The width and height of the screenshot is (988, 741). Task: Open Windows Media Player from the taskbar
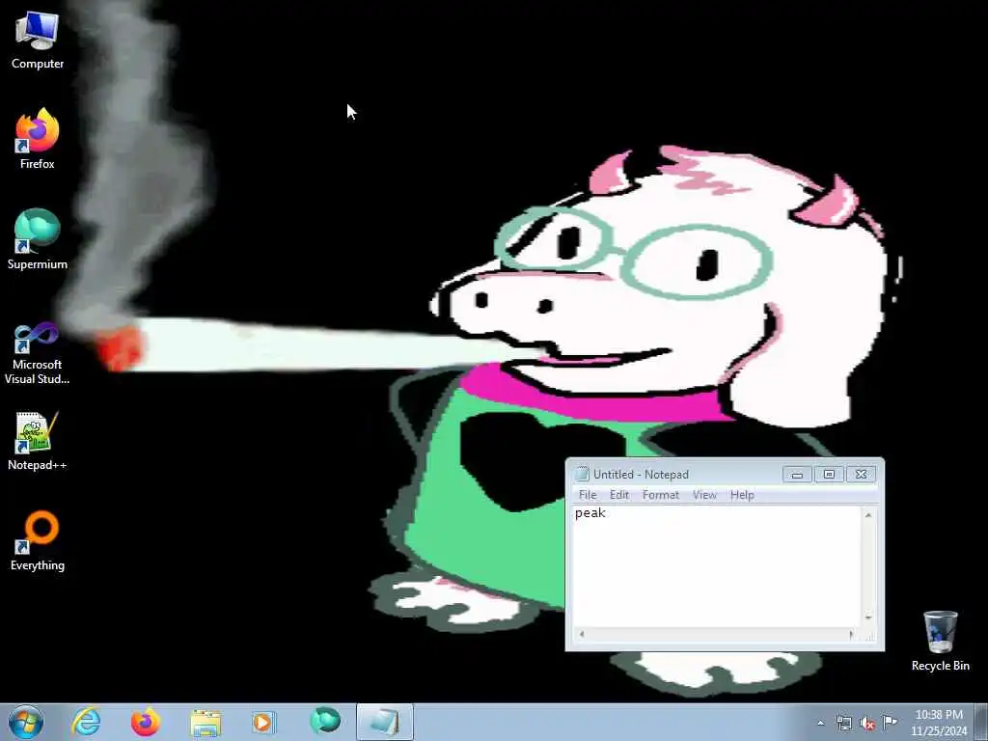(263, 722)
